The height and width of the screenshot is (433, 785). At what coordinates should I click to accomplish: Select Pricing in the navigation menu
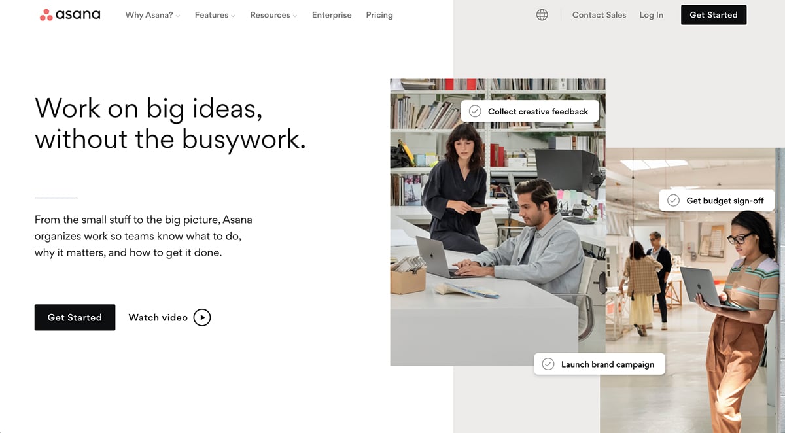[x=379, y=14]
